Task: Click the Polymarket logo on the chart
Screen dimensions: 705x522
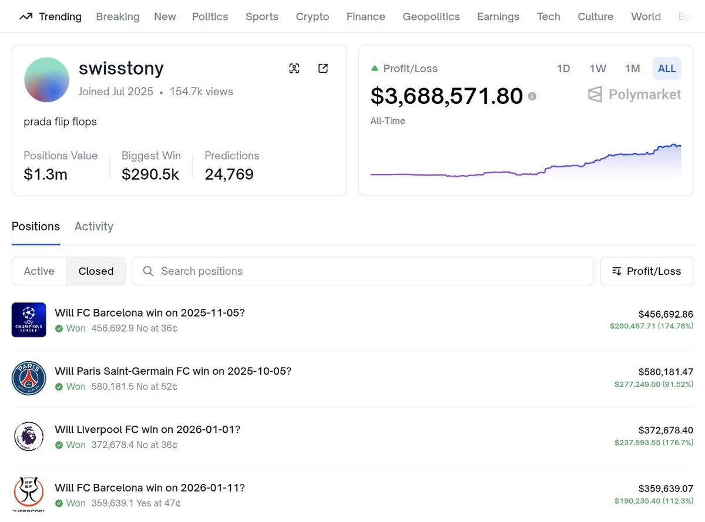Action: point(634,95)
